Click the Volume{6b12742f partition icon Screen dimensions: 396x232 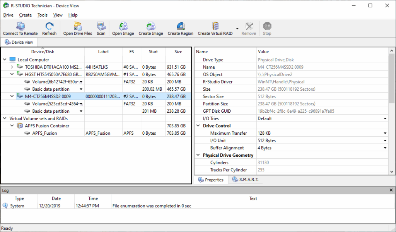27,82
